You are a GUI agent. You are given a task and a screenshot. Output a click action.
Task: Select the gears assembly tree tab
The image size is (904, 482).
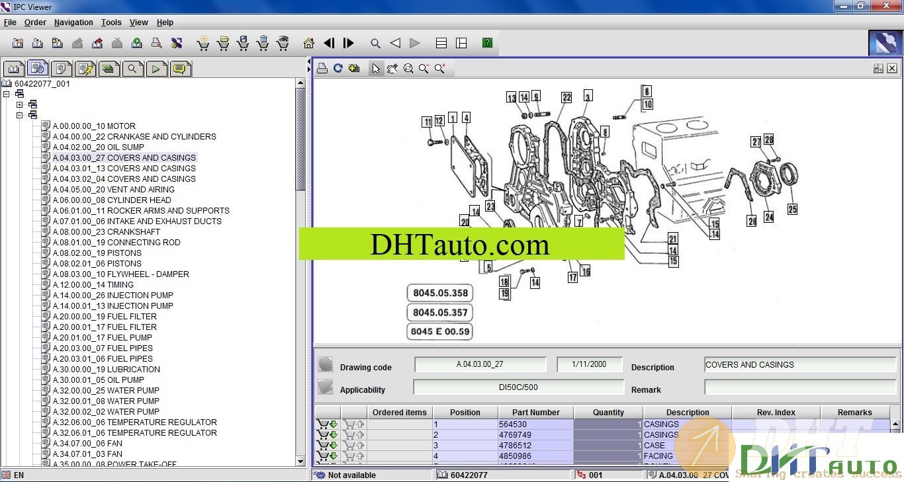pos(38,68)
